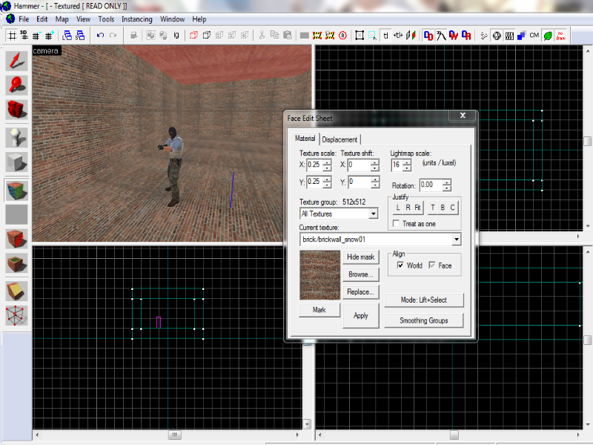Viewport: 593px width, 445px height.
Task: Toggle the nodraw display icon
Action: coord(560,36)
